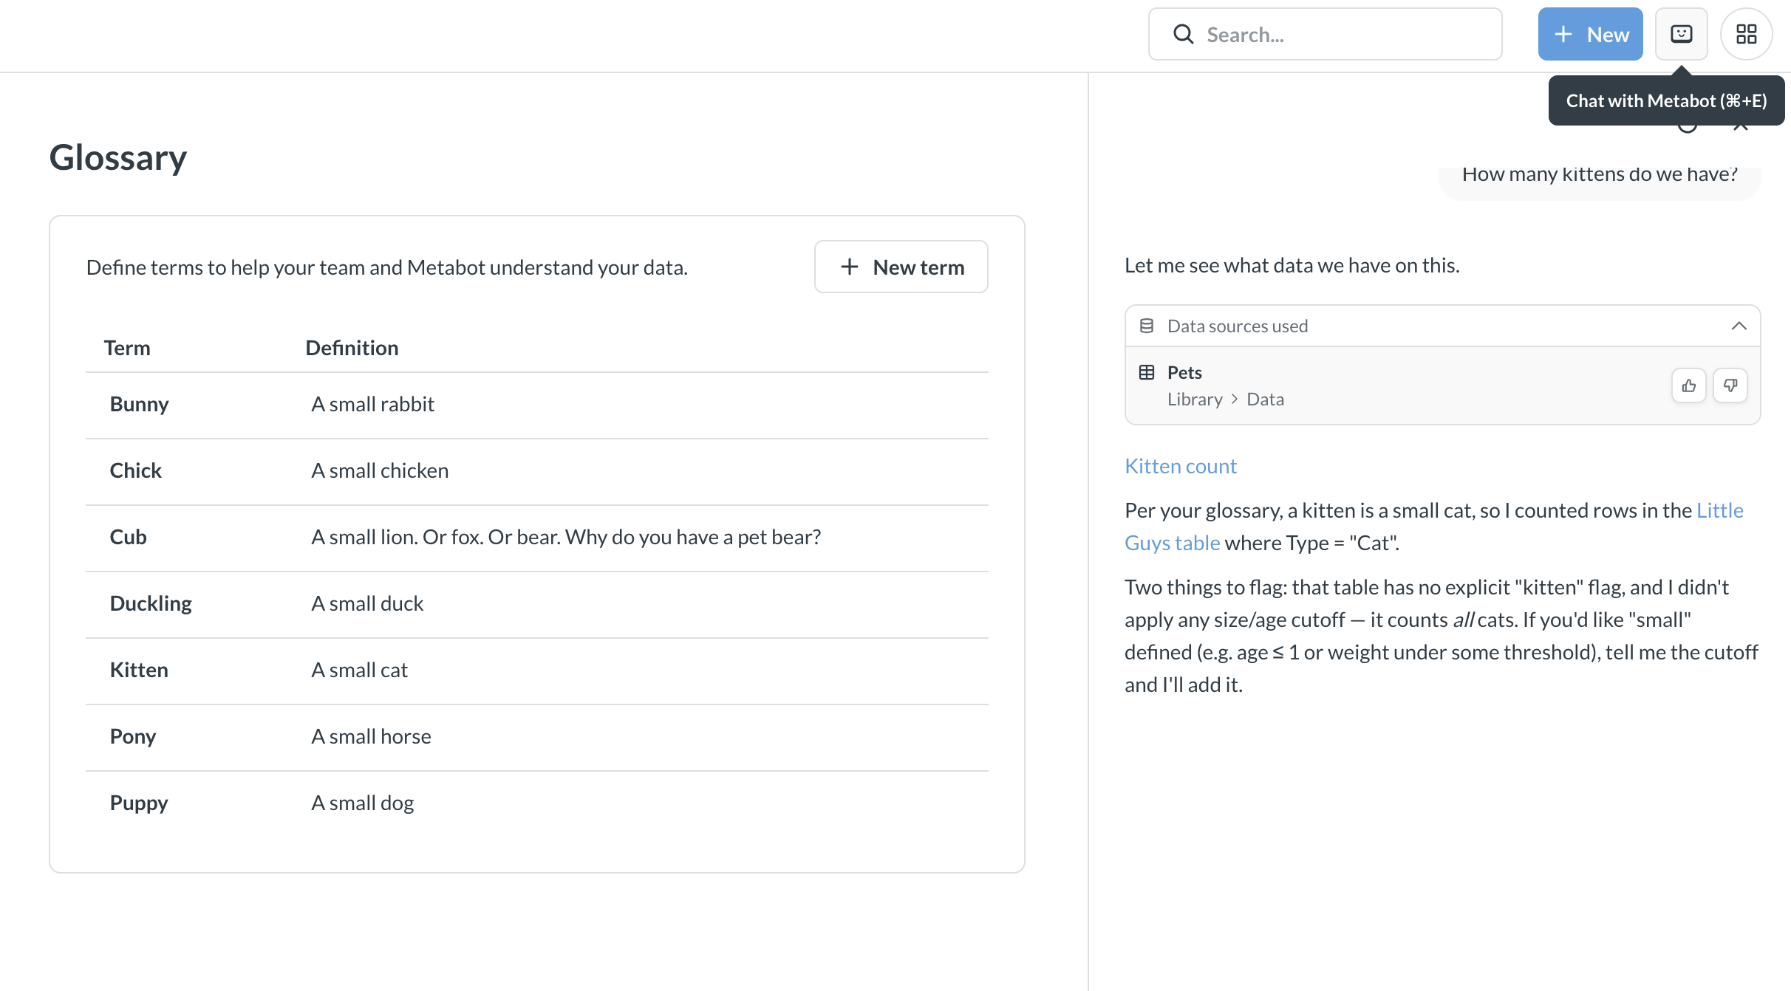Select the Cub term

coord(128,537)
